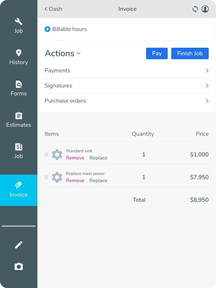
Task: Tap the pencil edit icon in sidebar
Action: pyautogui.click(x=18, y=245)
